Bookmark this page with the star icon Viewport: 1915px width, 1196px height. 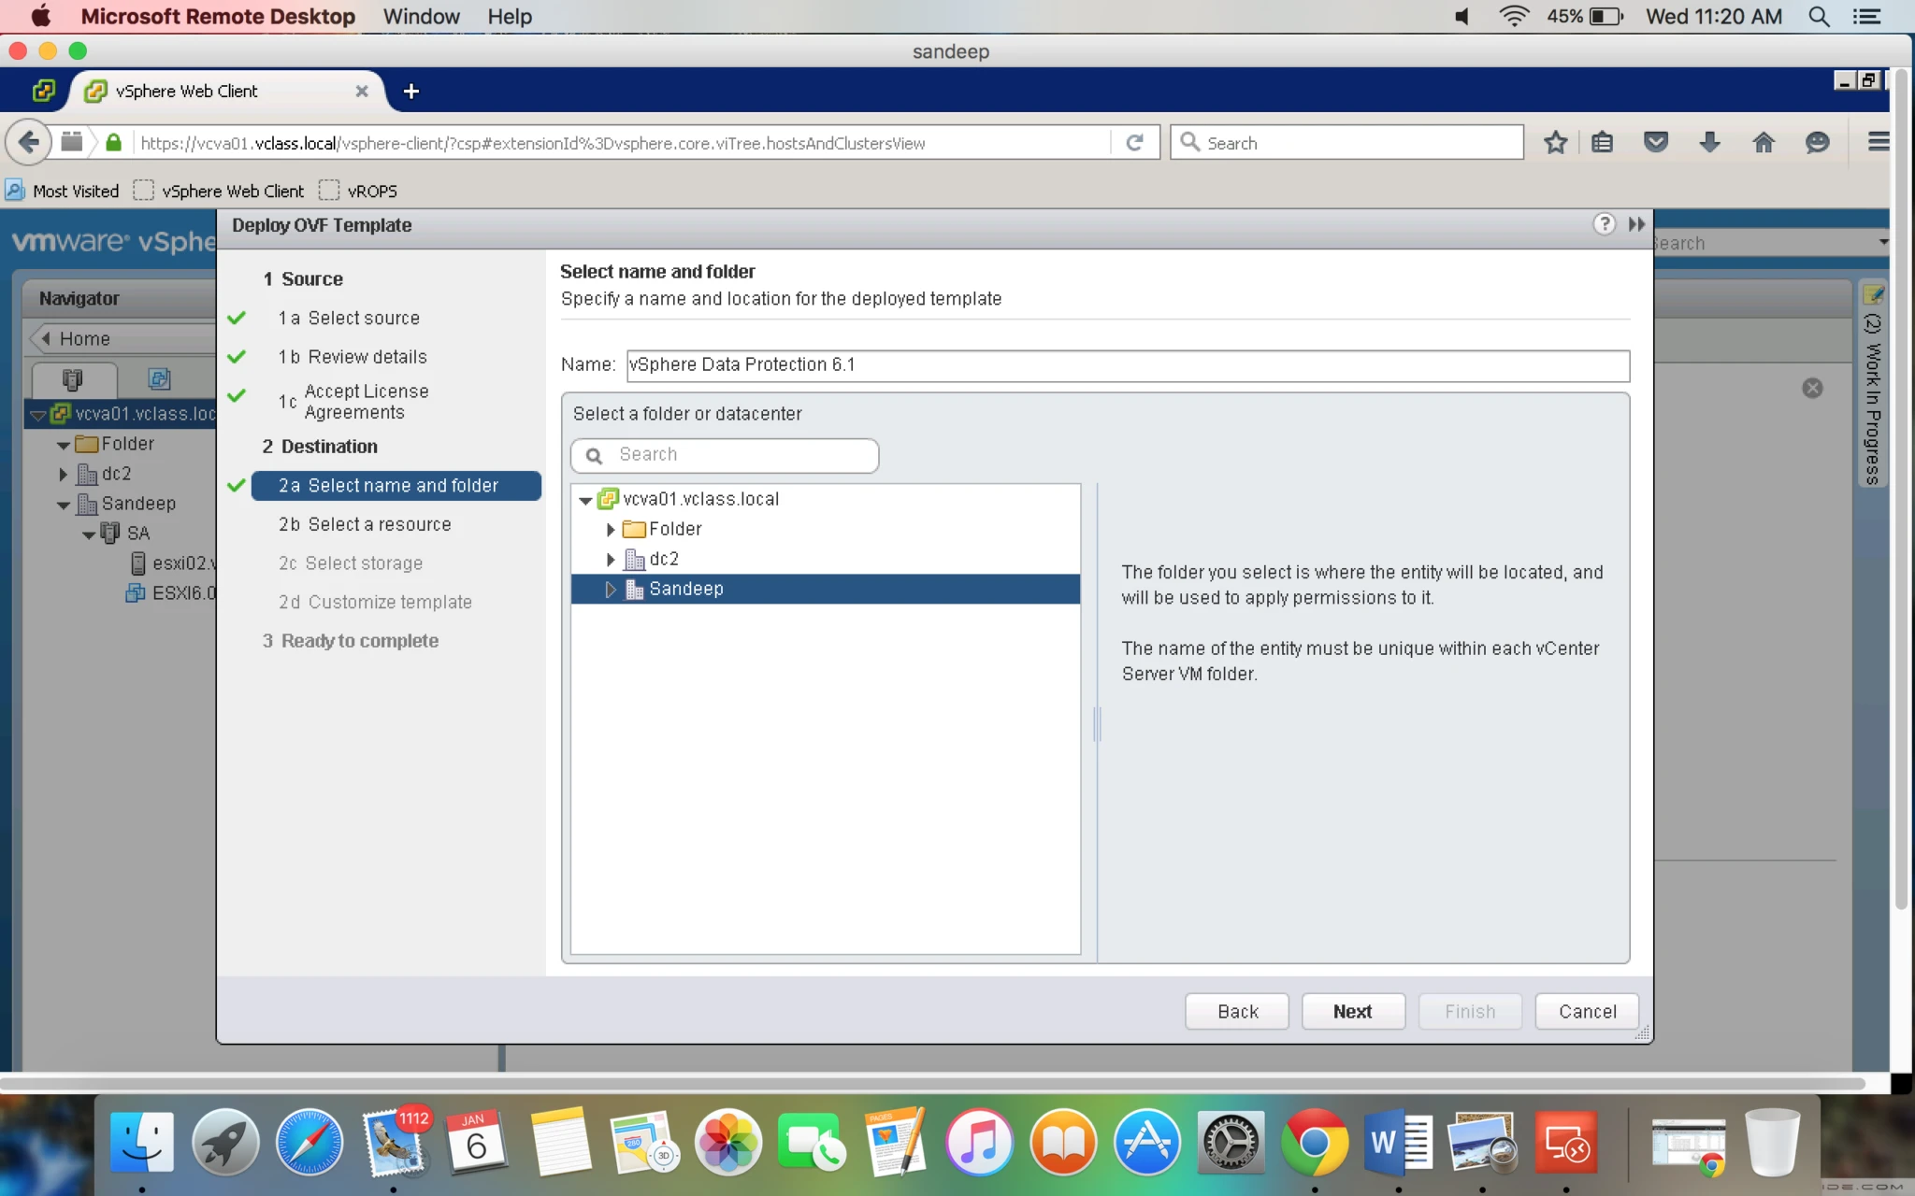[1555, 143]
